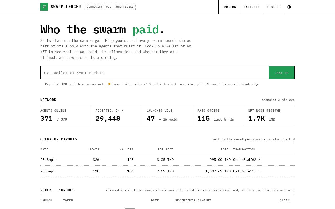Focus the wallet or NFT number input
Viewport: 335px width, 209px height.
coord(154,73)
